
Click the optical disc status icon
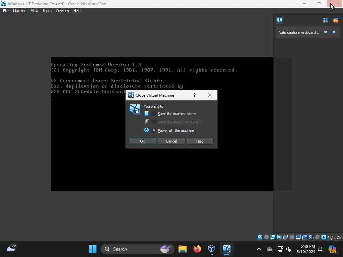click(266, 237)
